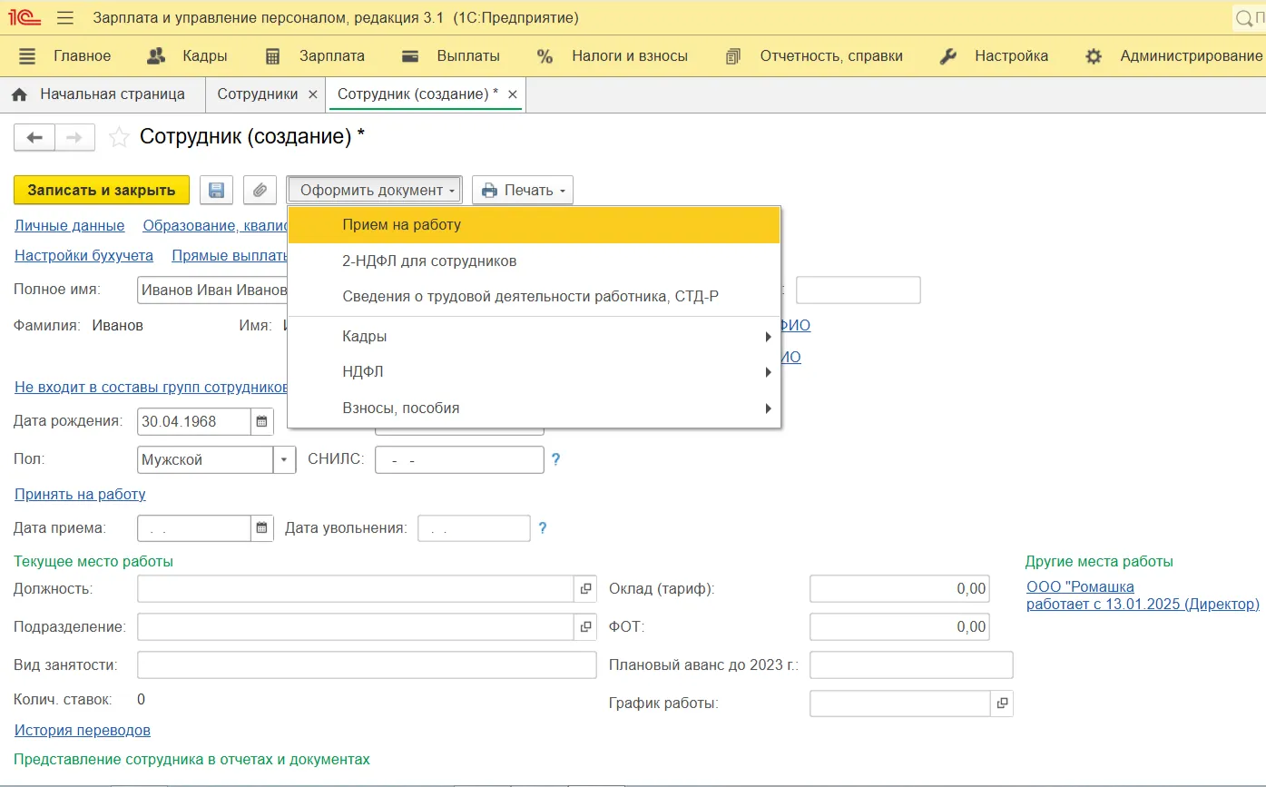
Task: Click the 1C logo icon
Action: coord(25,17)
